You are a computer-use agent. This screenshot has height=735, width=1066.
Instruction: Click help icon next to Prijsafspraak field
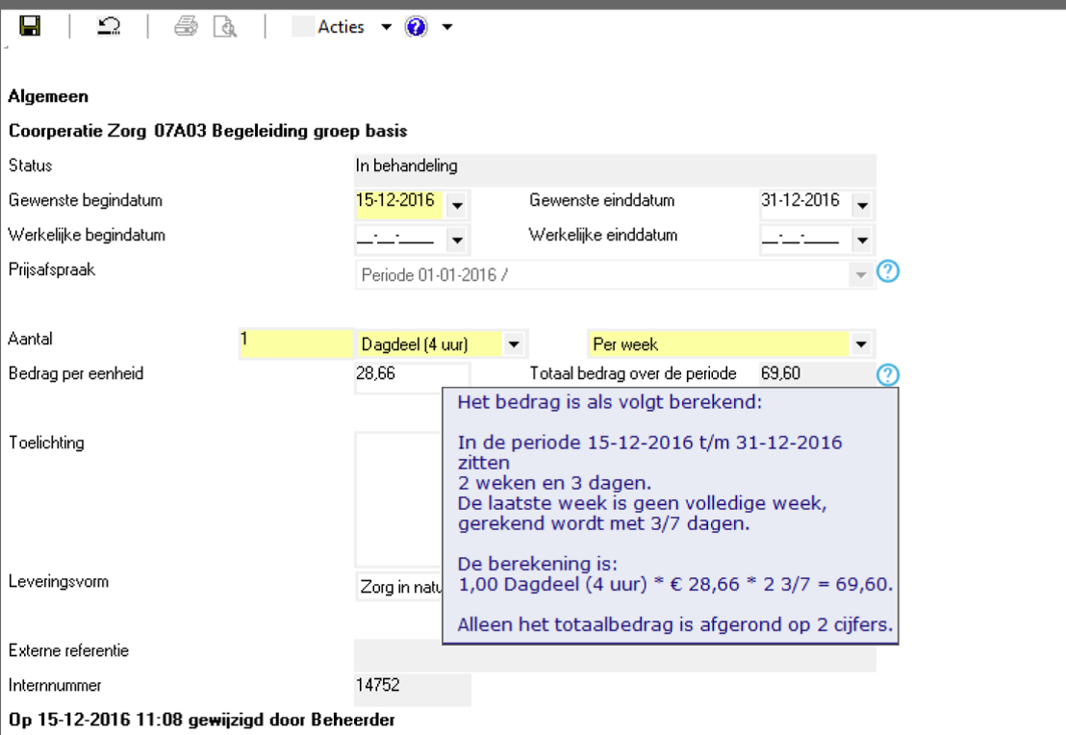[x=889, y=272]
